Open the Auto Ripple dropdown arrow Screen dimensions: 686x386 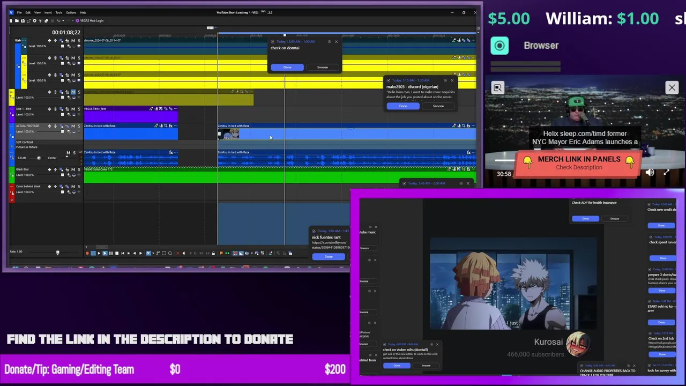[x=251, y=253]
